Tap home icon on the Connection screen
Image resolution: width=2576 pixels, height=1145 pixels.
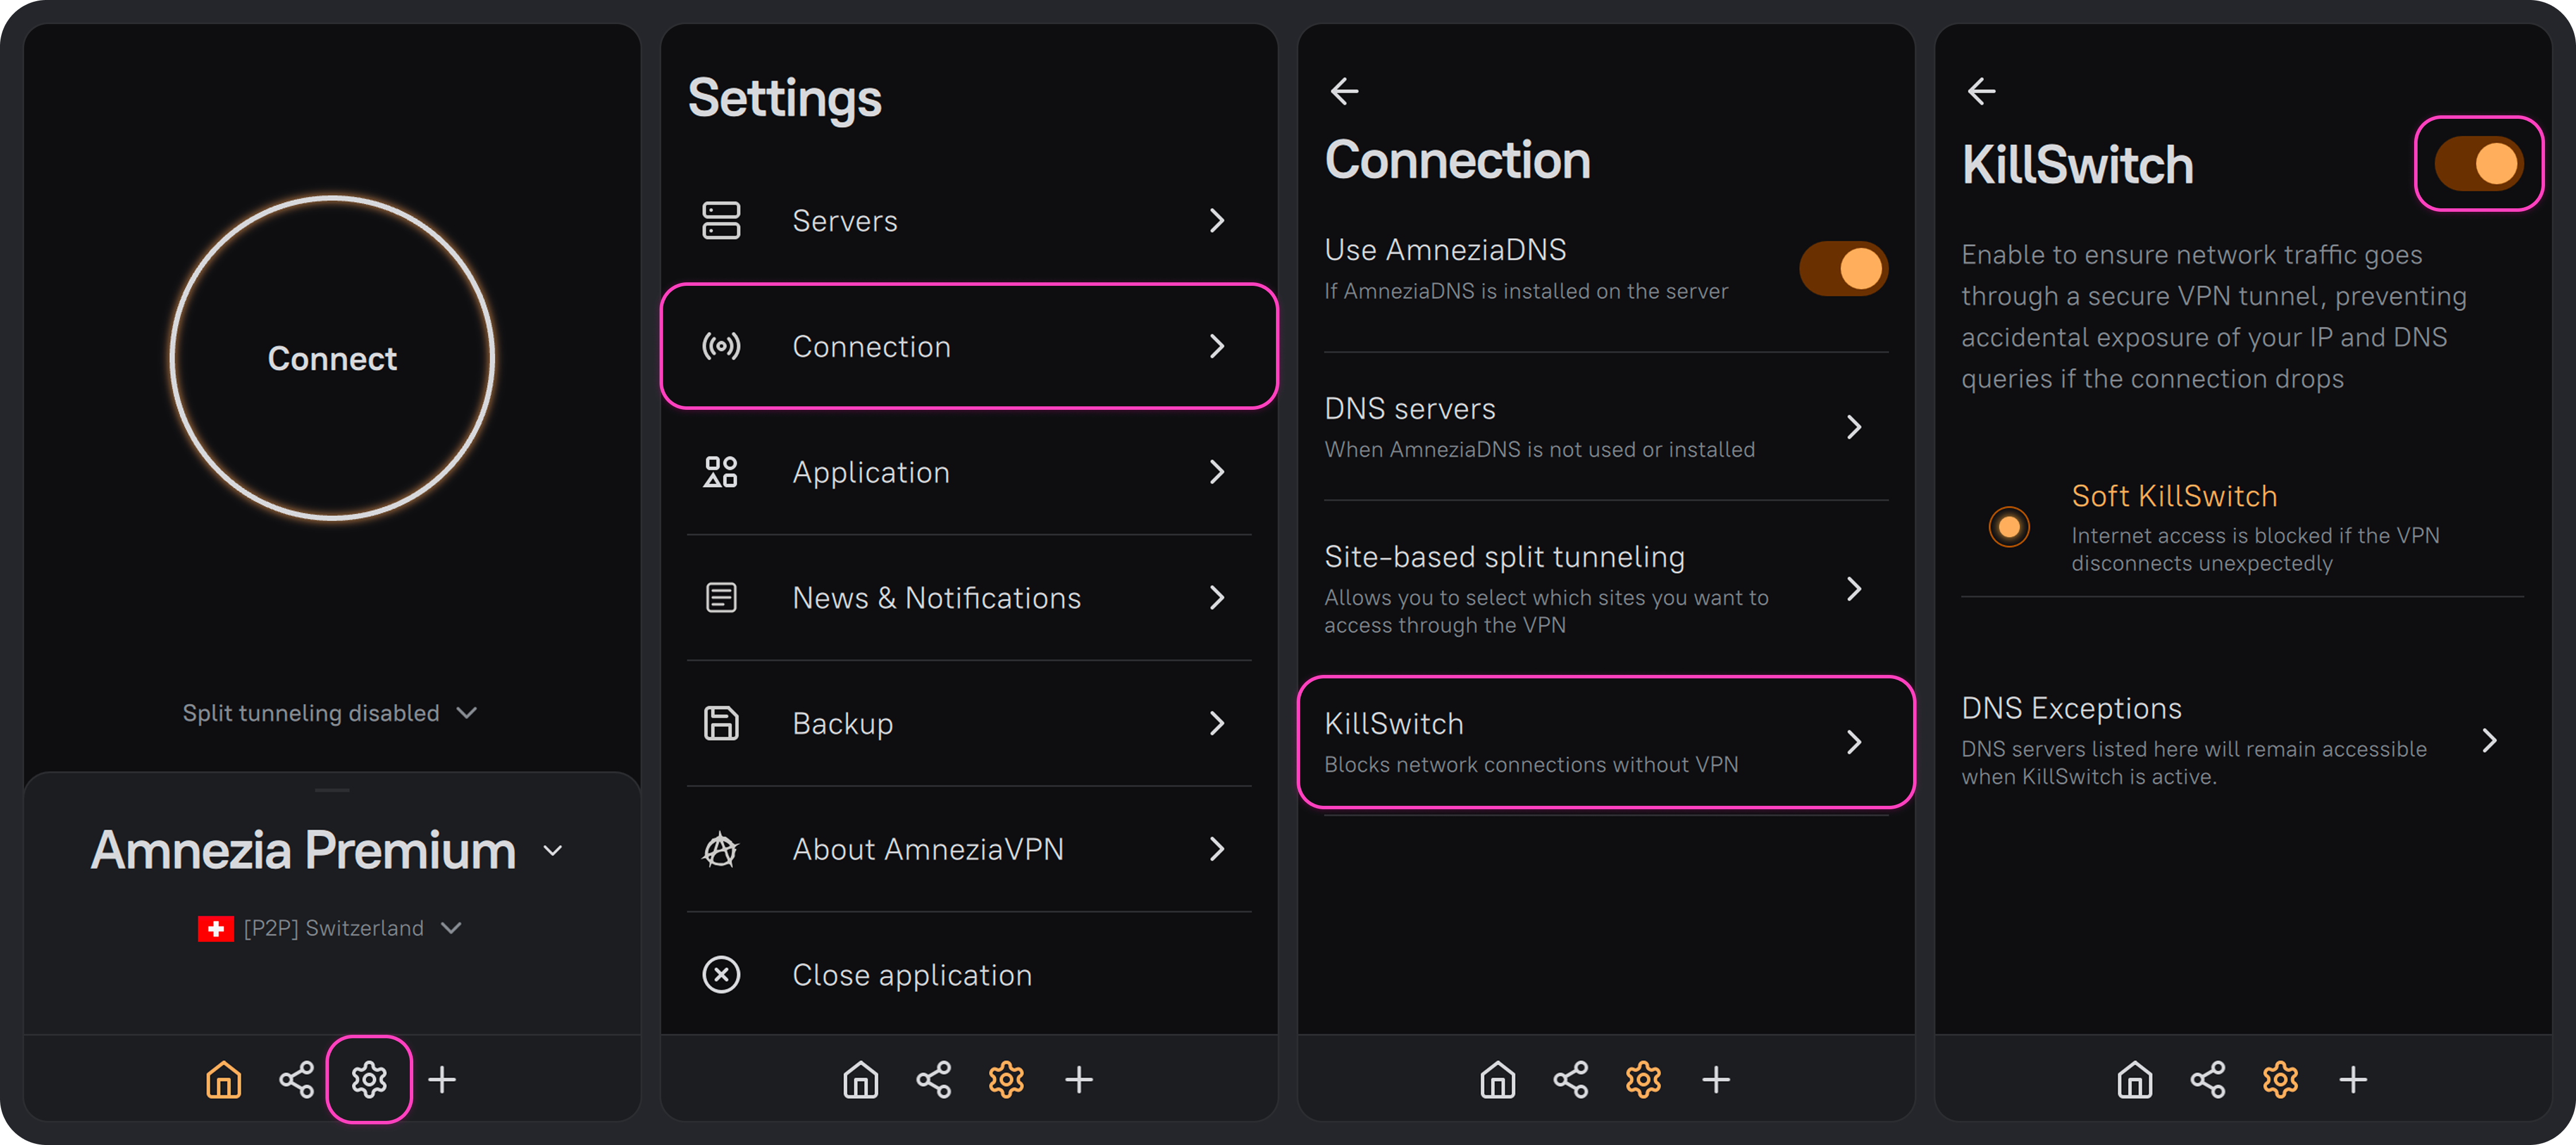[x=1497, y=1079]
